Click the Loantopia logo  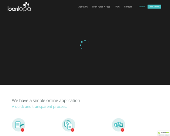coord(19,7)
